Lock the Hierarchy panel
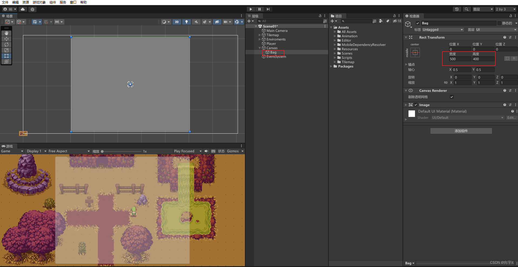Viewport: 518px width, 267px height. (x=320, y=16)
